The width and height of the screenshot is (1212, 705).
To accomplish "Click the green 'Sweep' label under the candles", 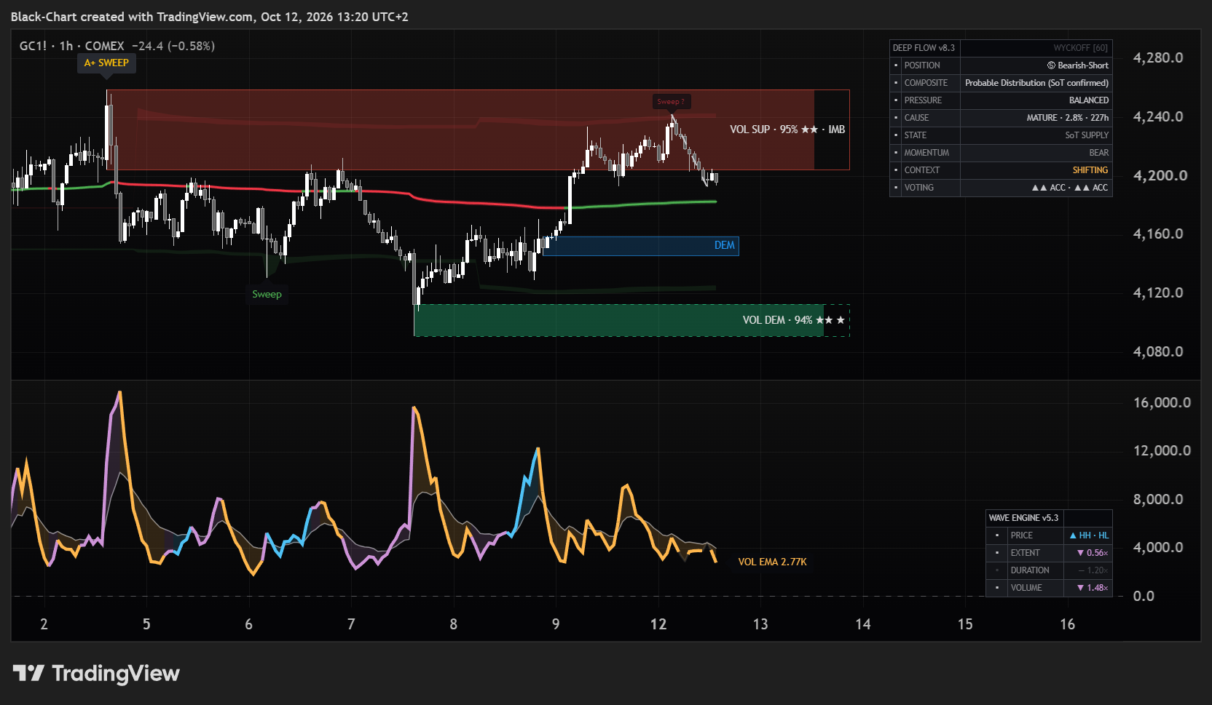I will (267, 294).
